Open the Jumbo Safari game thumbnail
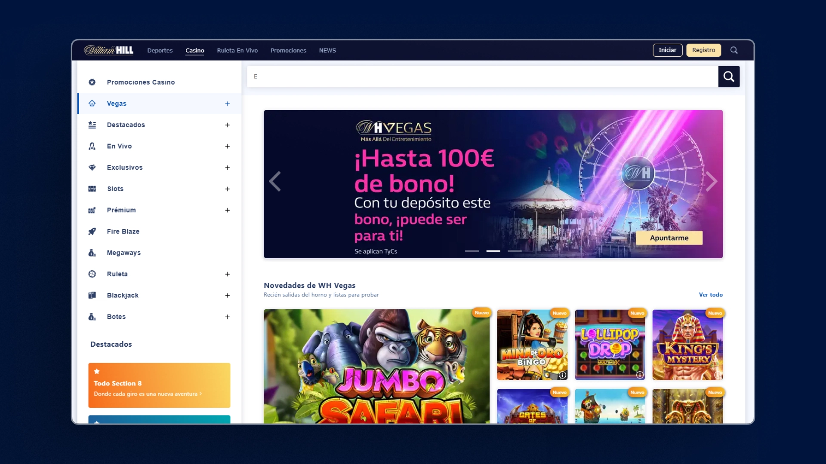 pos(376,366)
